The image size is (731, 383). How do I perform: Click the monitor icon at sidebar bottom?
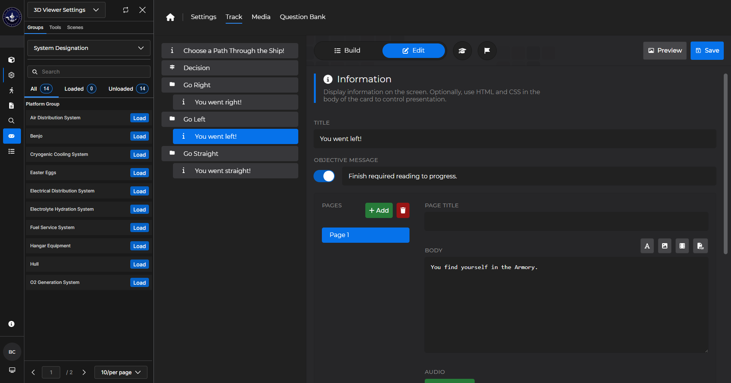[x=12, y=370]
